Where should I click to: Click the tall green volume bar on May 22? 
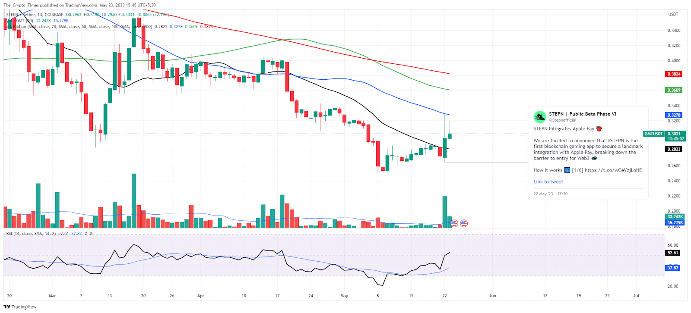point(445,212)
